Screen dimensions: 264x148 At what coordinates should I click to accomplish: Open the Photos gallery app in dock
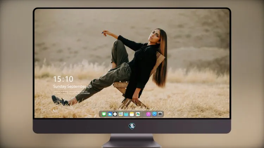click(138, 114)
